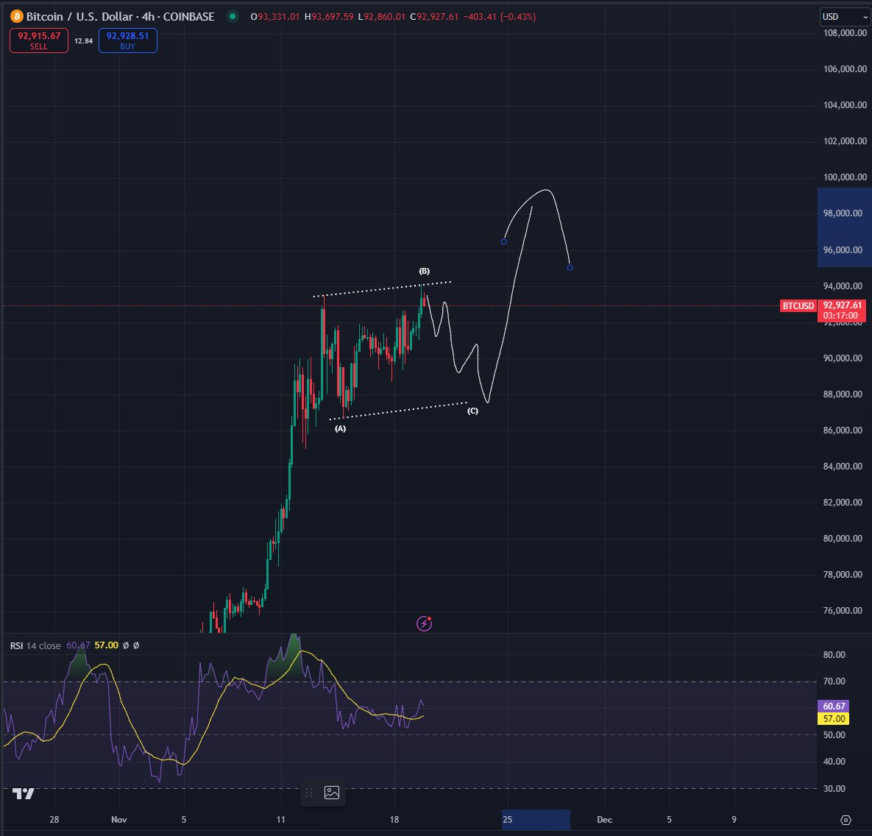This screenshot has width=872, height=836.
Task: Toggle the countdown timer on the price scale
Action: 842,316
